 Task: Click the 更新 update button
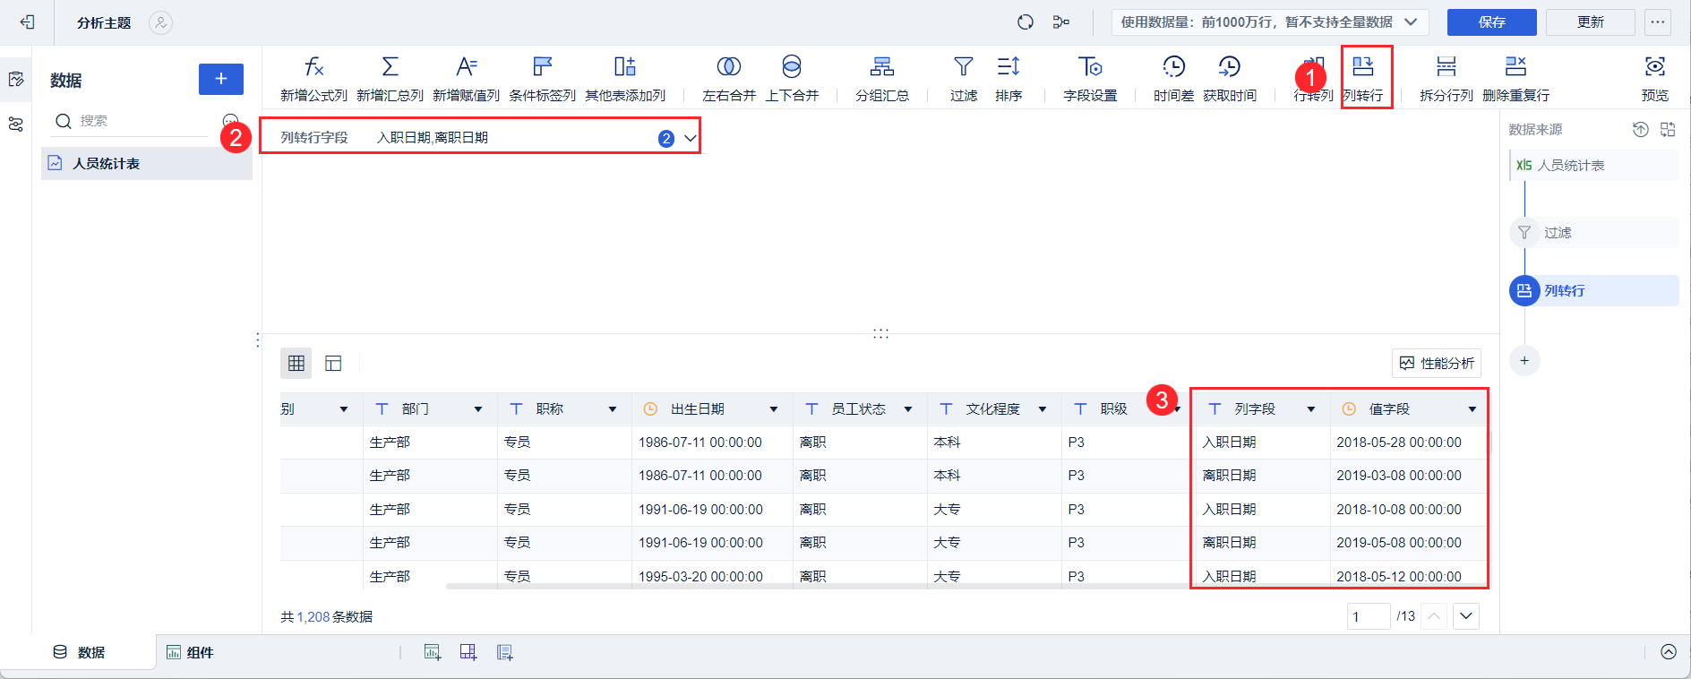(1591, 22)
